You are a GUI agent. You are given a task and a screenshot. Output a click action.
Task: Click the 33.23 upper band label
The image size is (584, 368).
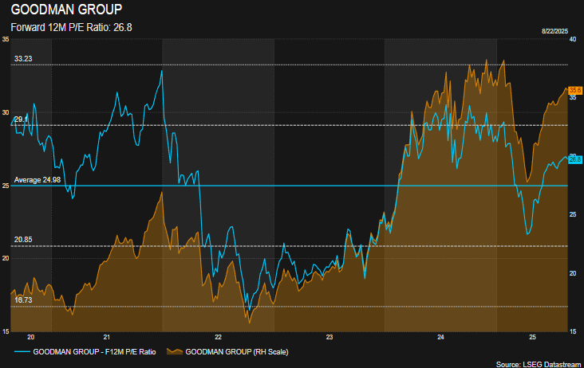24,58
